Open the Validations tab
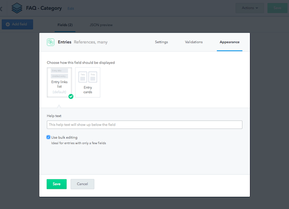Image resolution: width=289 pixels, height=209 pixels. [x=194, y=42]
